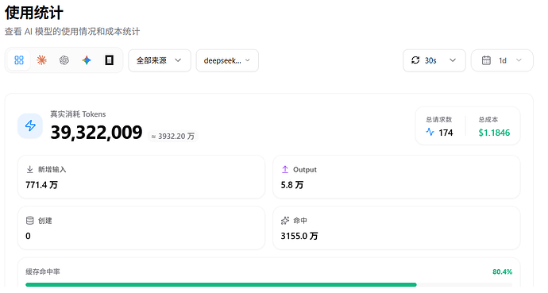Viewport: 548px width, 293px height.
Task: Click the Output upload arrow icon
Action: point(285,169)
